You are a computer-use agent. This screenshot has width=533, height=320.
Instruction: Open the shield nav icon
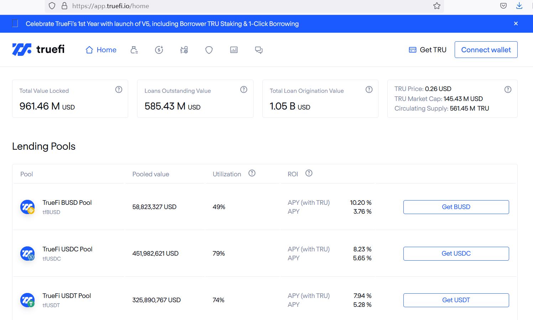pos(209,50)
